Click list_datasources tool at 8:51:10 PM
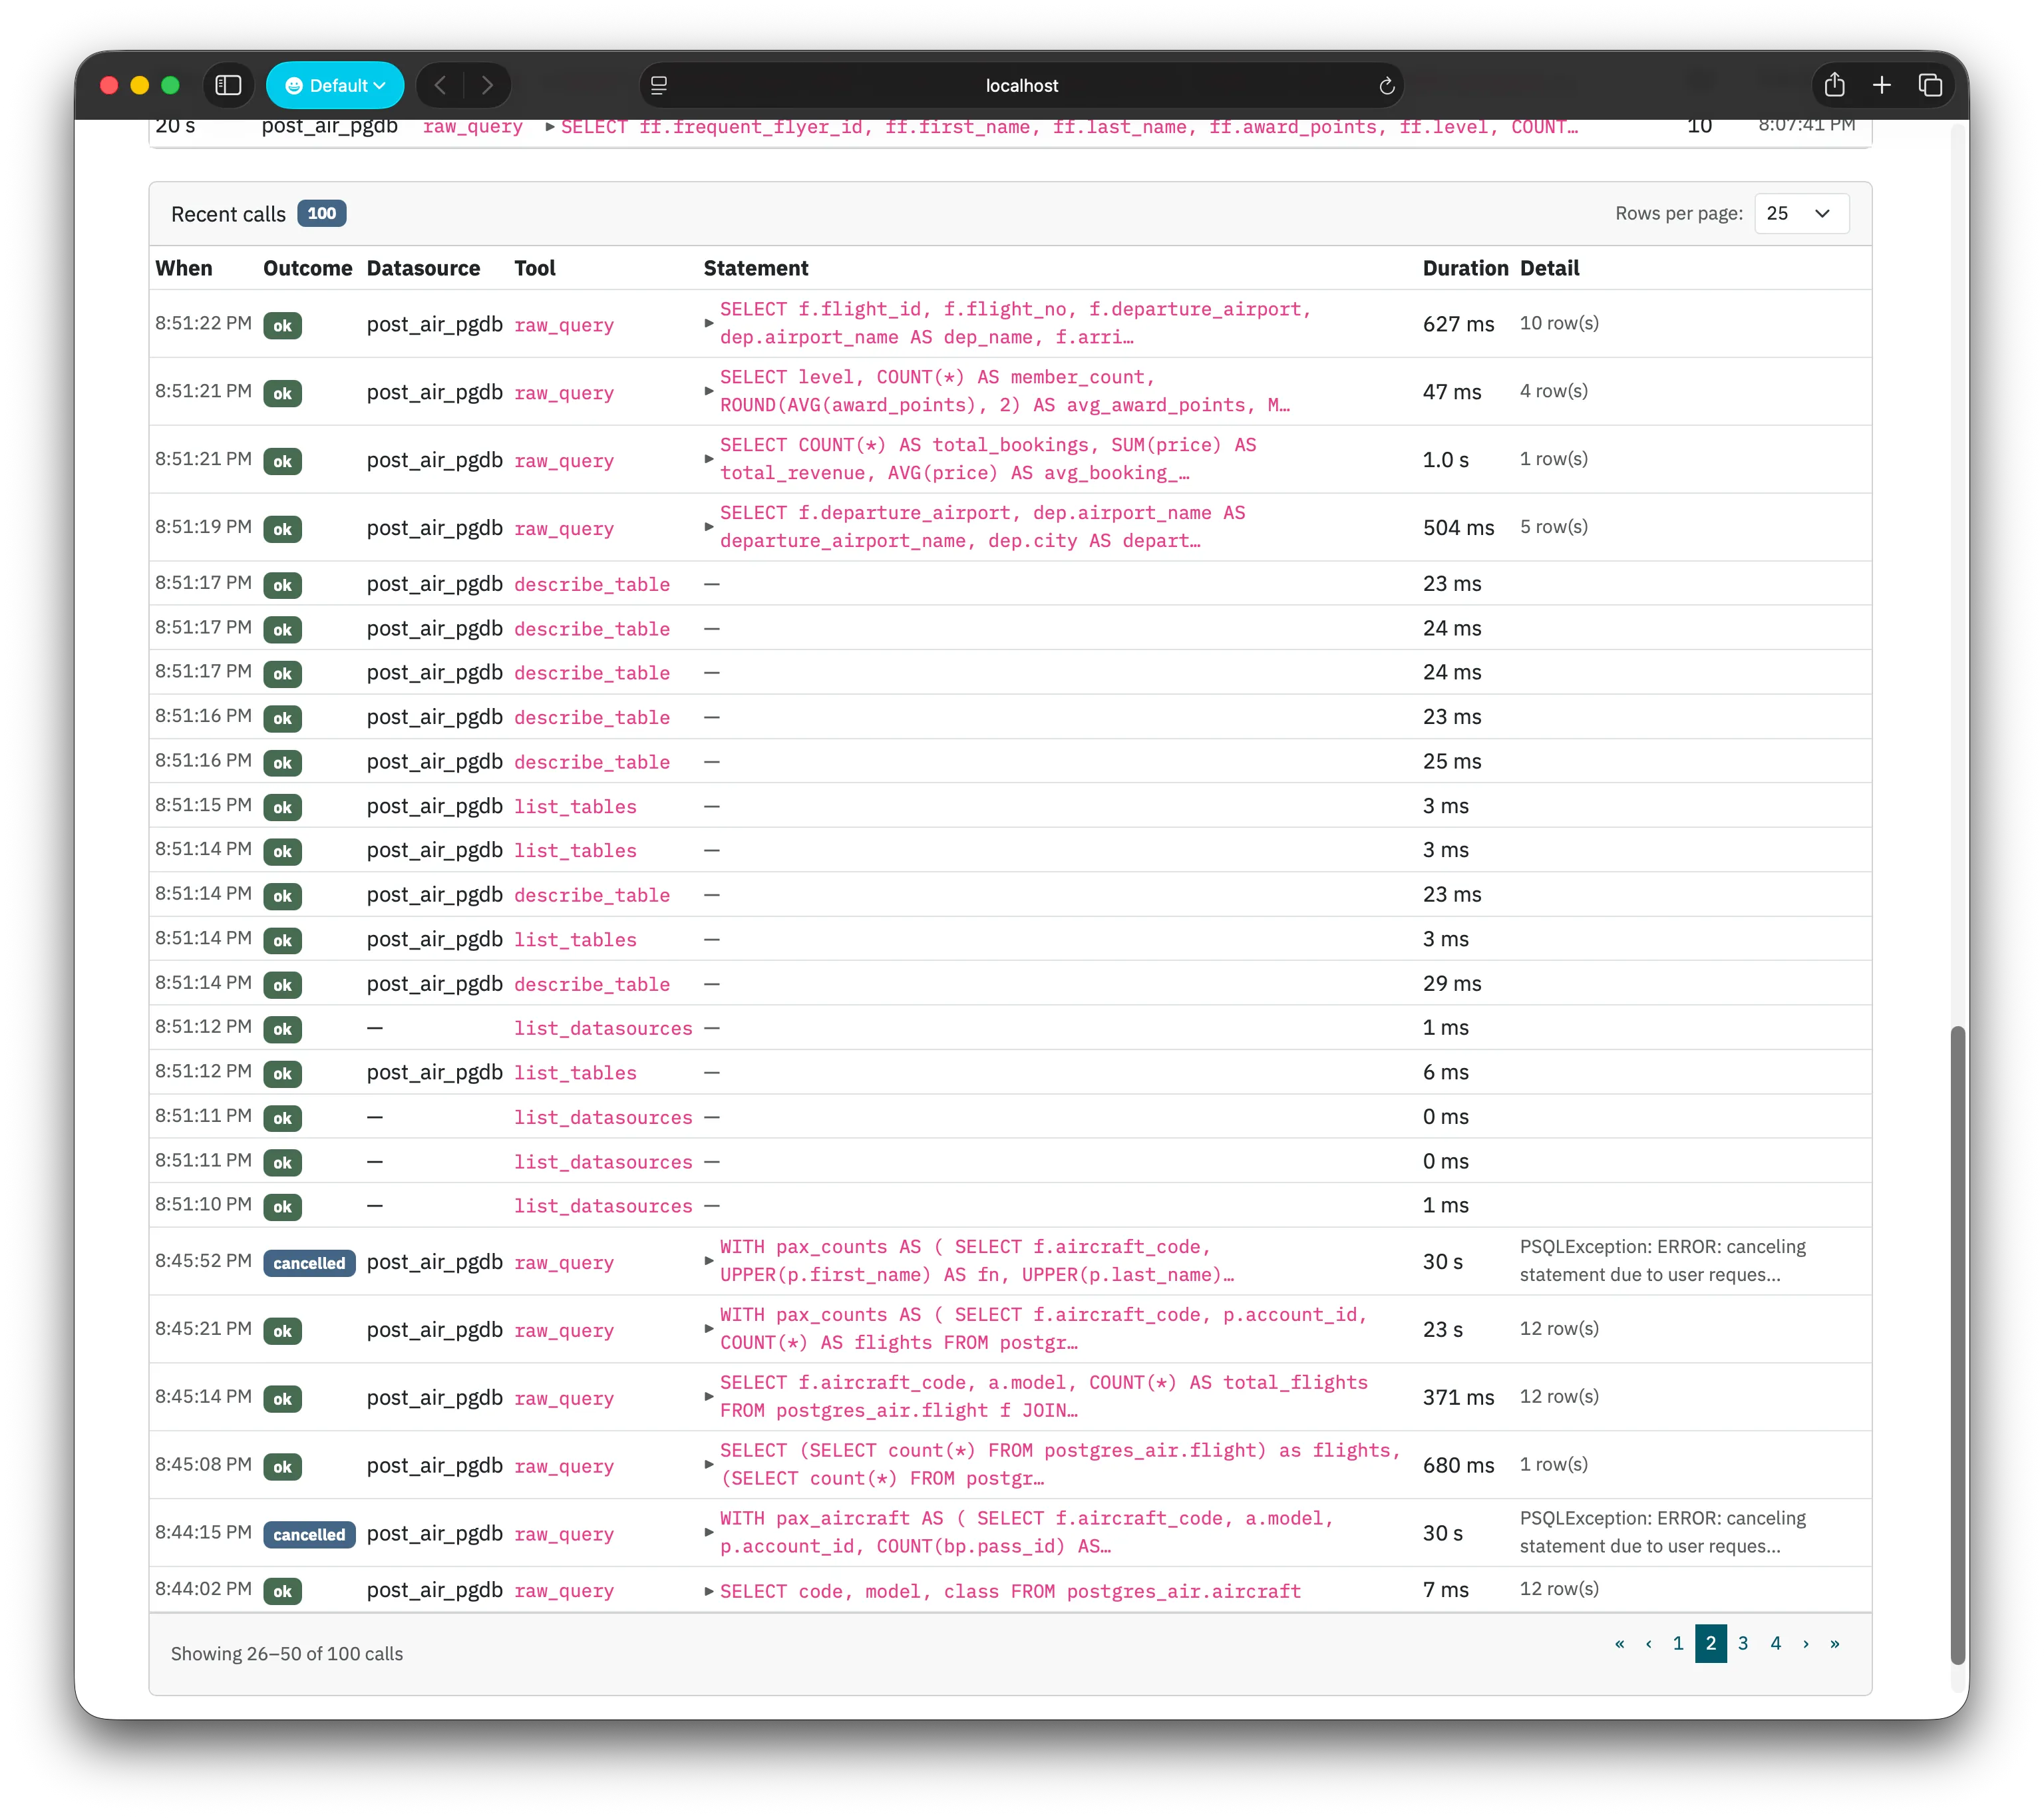This screenshot has width=2044, height=1818. coord(603,1206)
